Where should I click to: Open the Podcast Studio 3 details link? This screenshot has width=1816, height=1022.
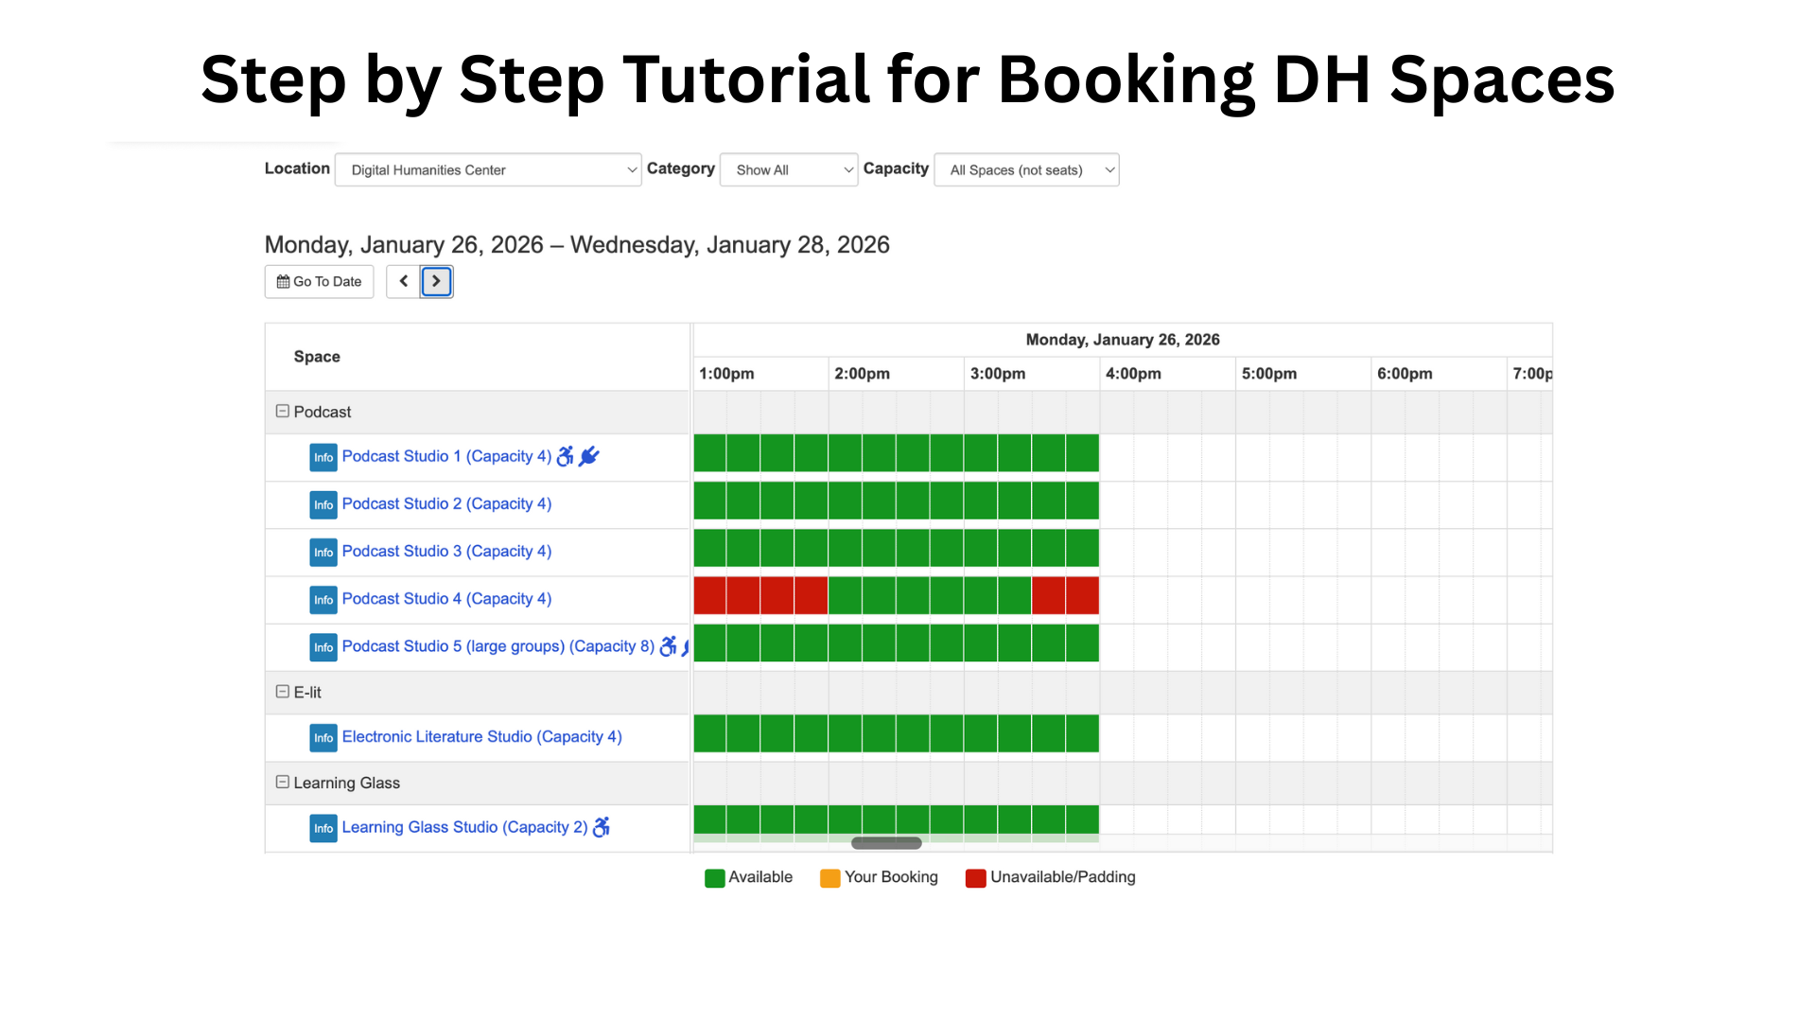(x=446, y=551)
